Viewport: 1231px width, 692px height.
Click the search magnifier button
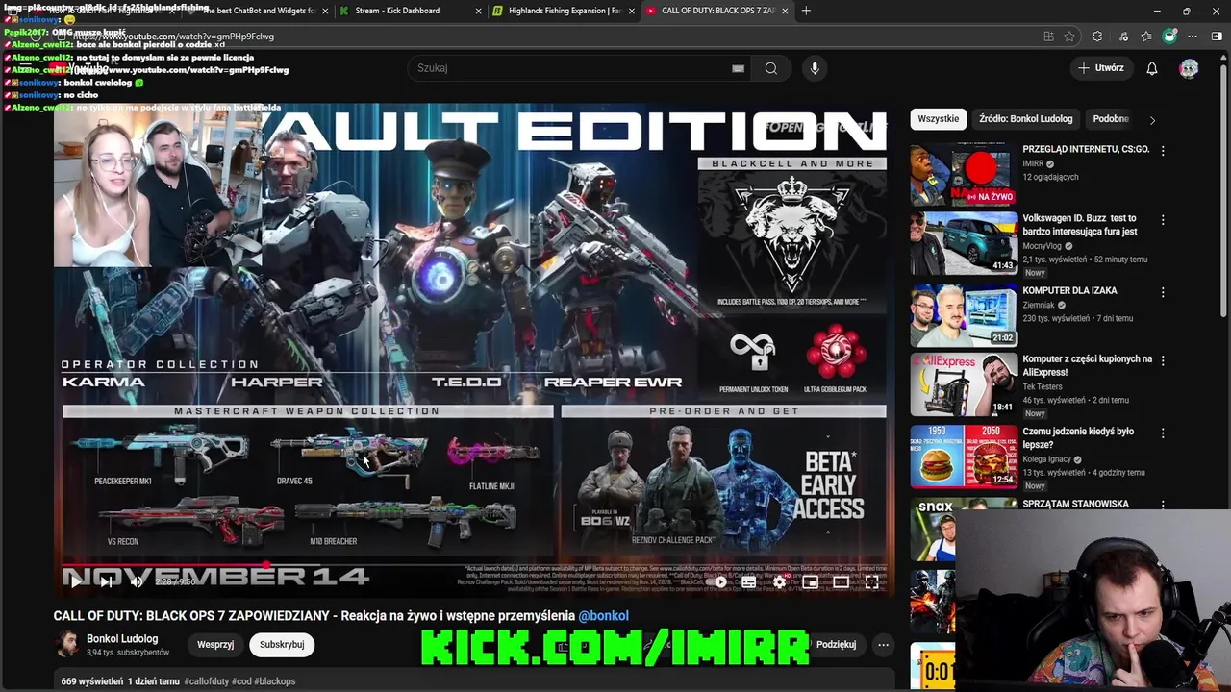point(770,68)
